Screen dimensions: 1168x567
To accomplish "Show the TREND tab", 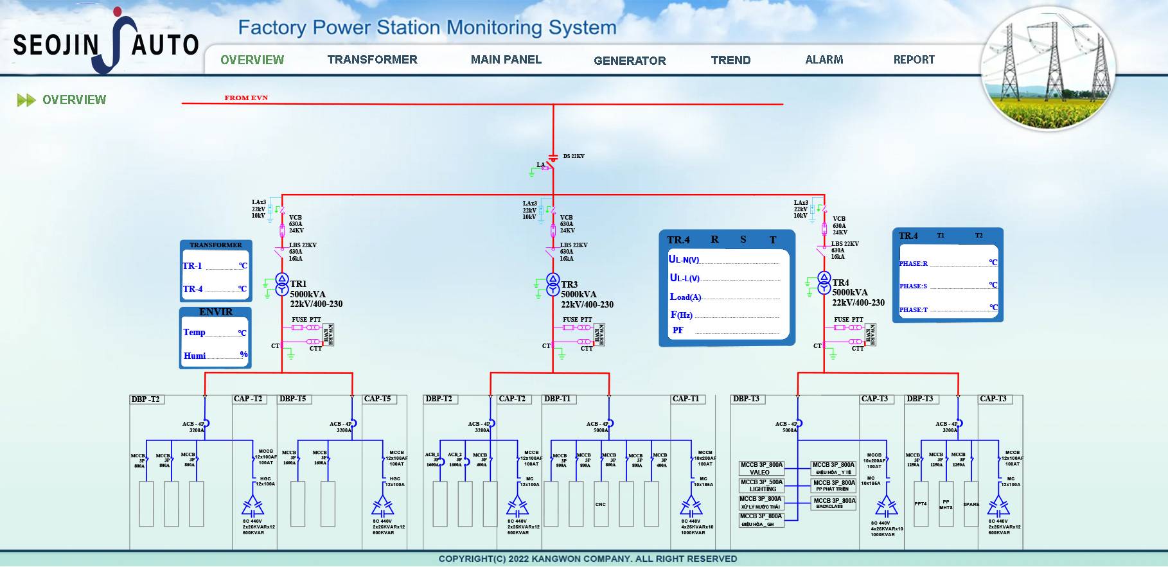I will pos(730,60).
